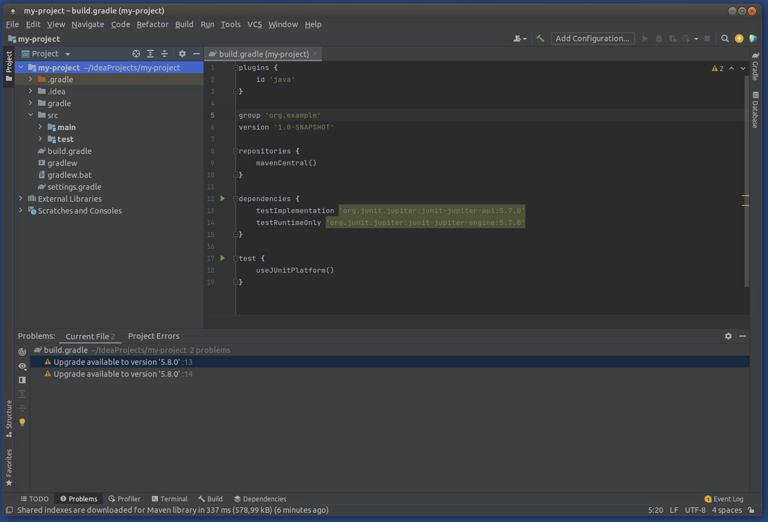This screenshot has height=522, width=768.
Task: Select the Current File tab
Action: 90,337
